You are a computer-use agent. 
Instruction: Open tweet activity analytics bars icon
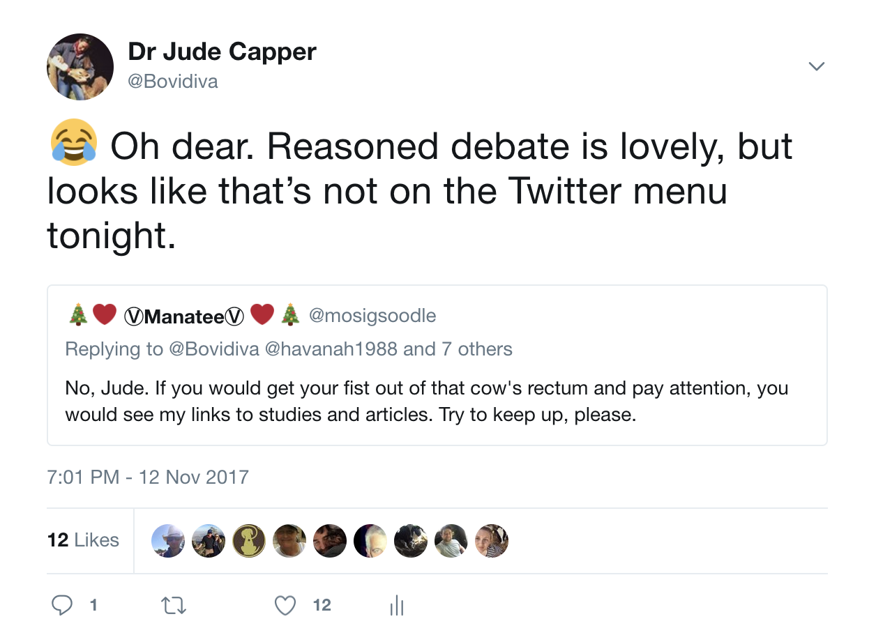pyautogui.click(x=396, y=605)
